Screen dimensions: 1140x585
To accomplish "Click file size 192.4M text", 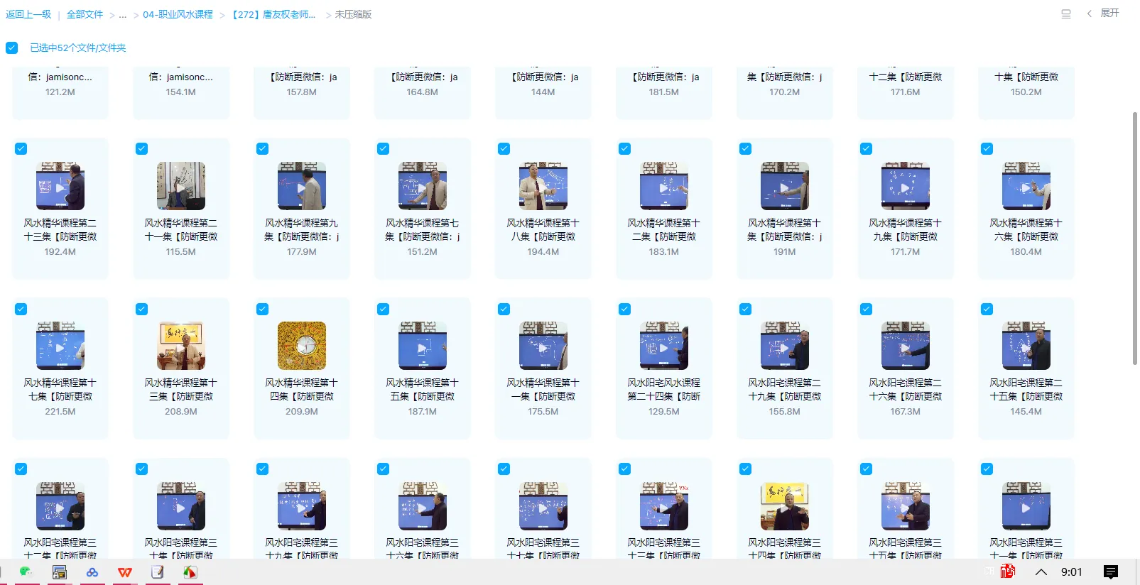I will tap(60, 252).
